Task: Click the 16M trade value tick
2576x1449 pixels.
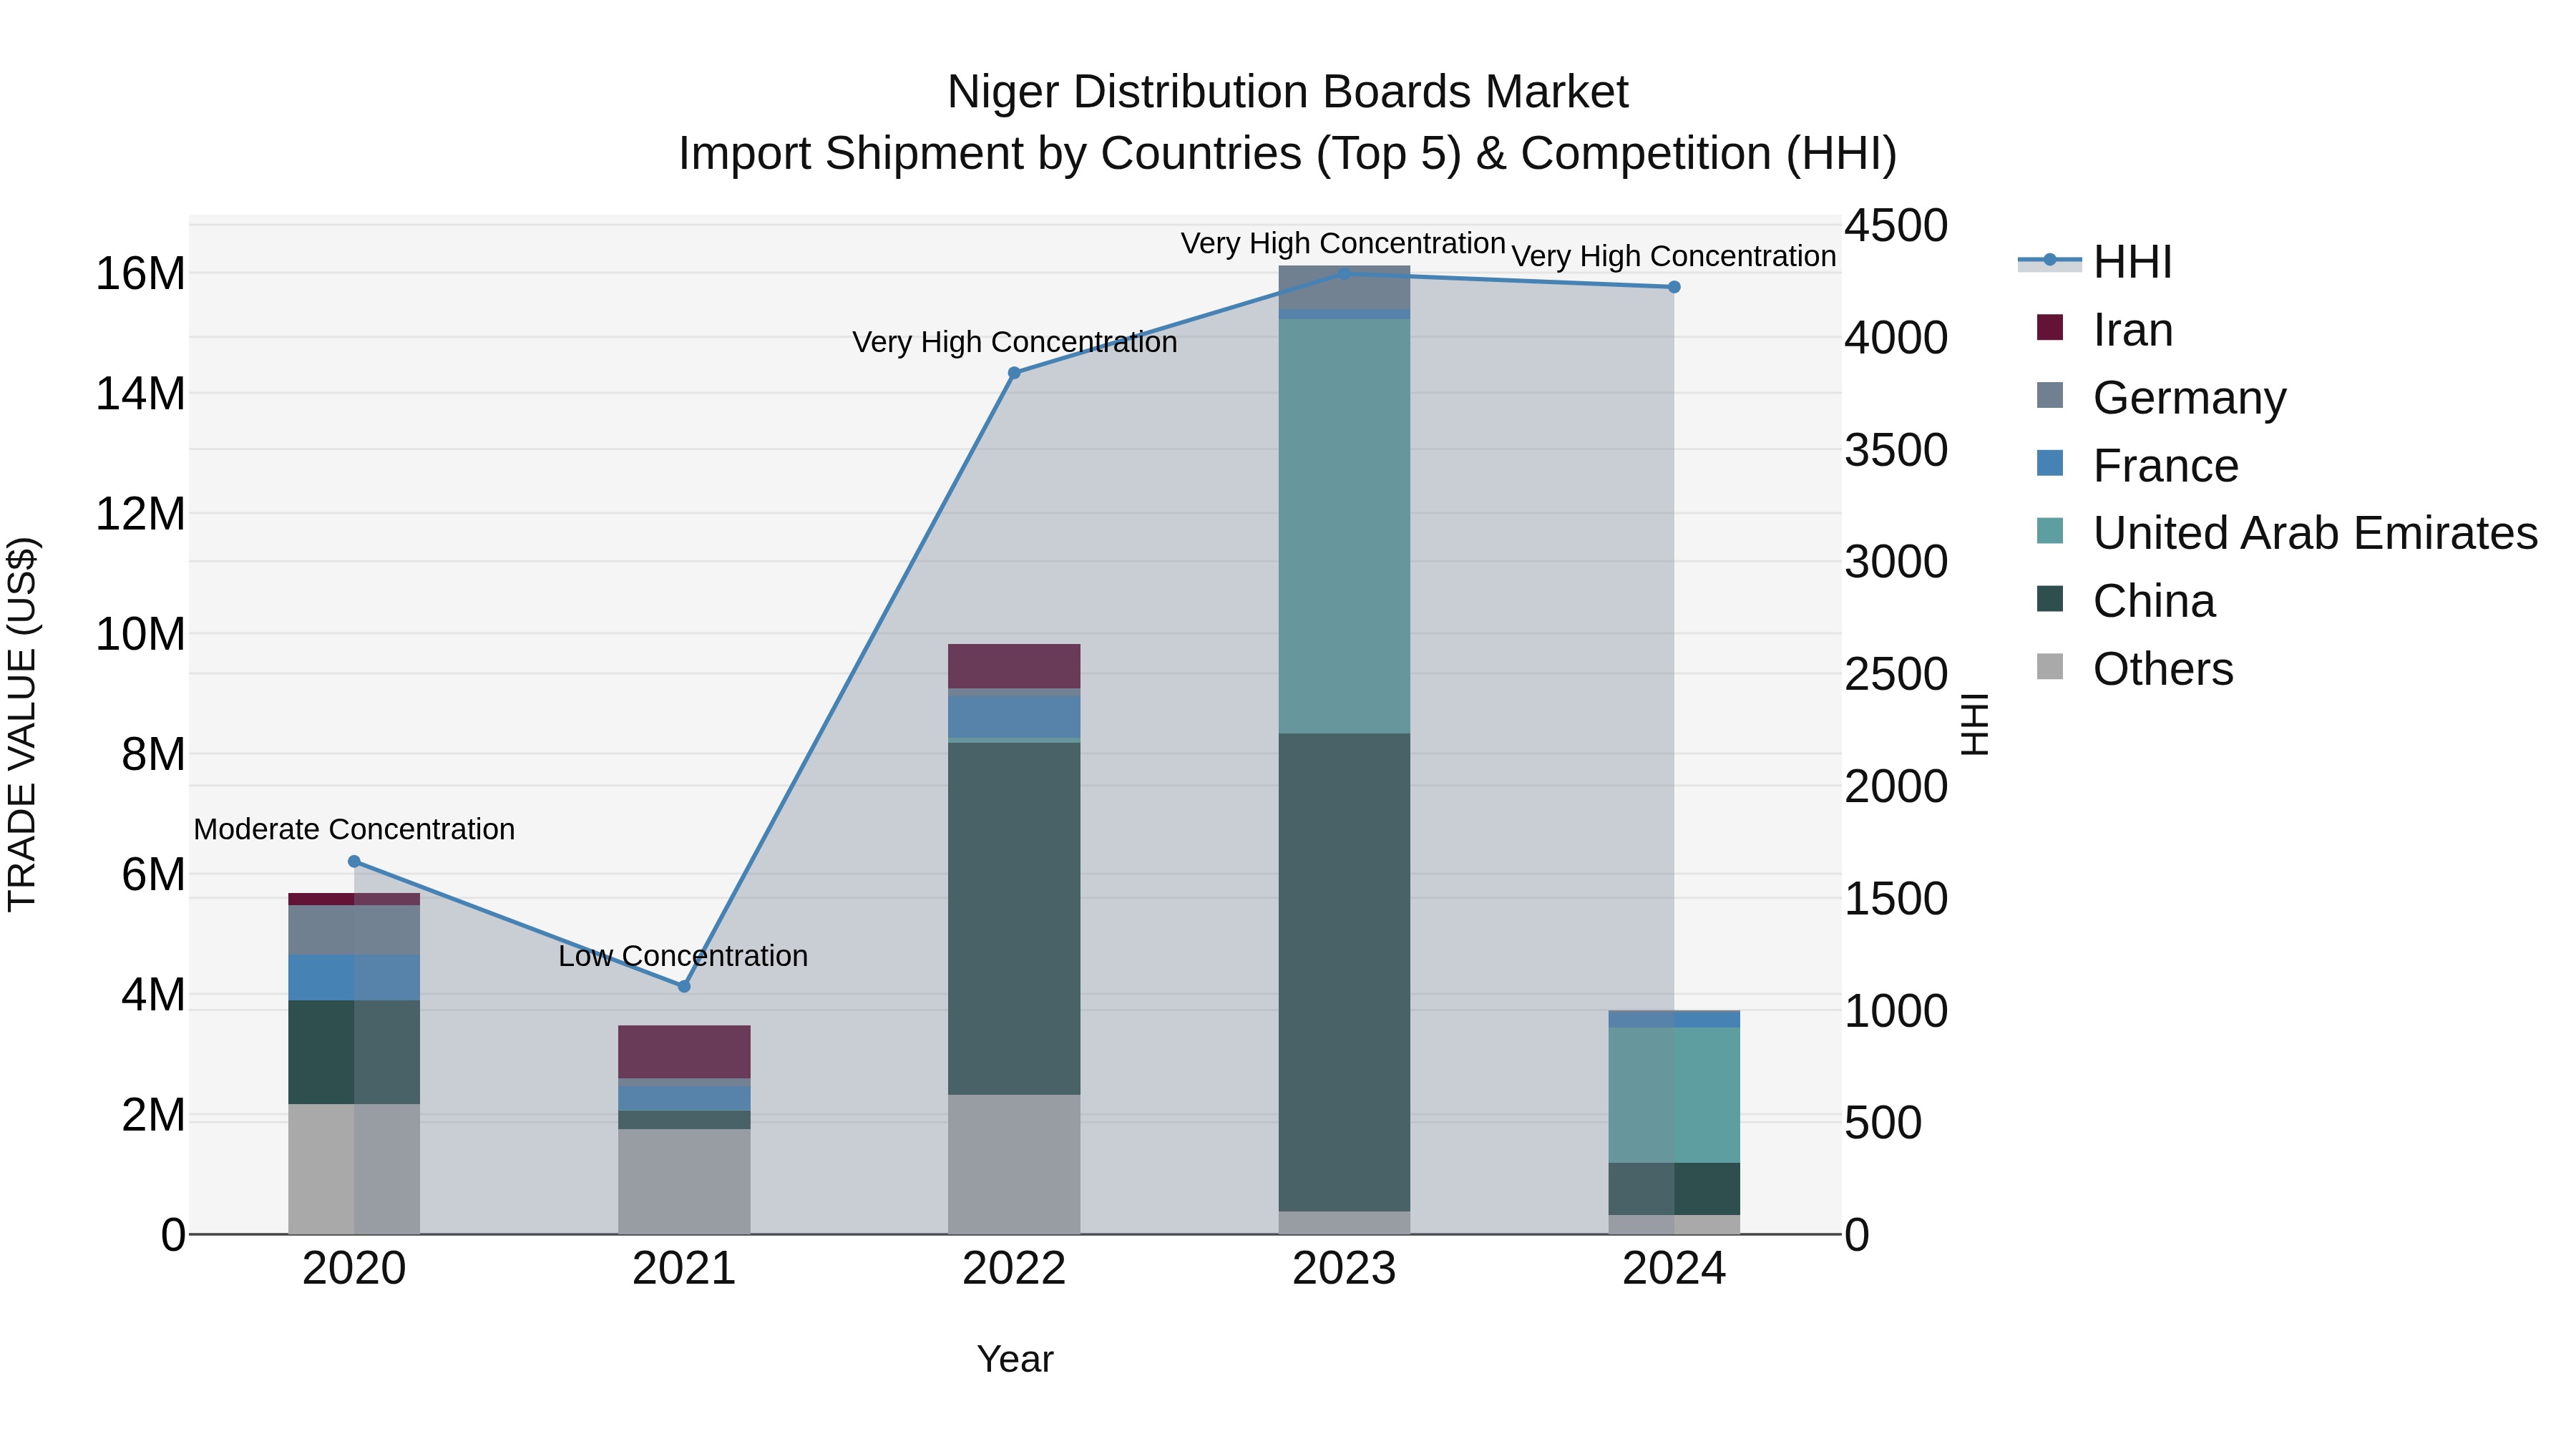Action: [140, 273]
